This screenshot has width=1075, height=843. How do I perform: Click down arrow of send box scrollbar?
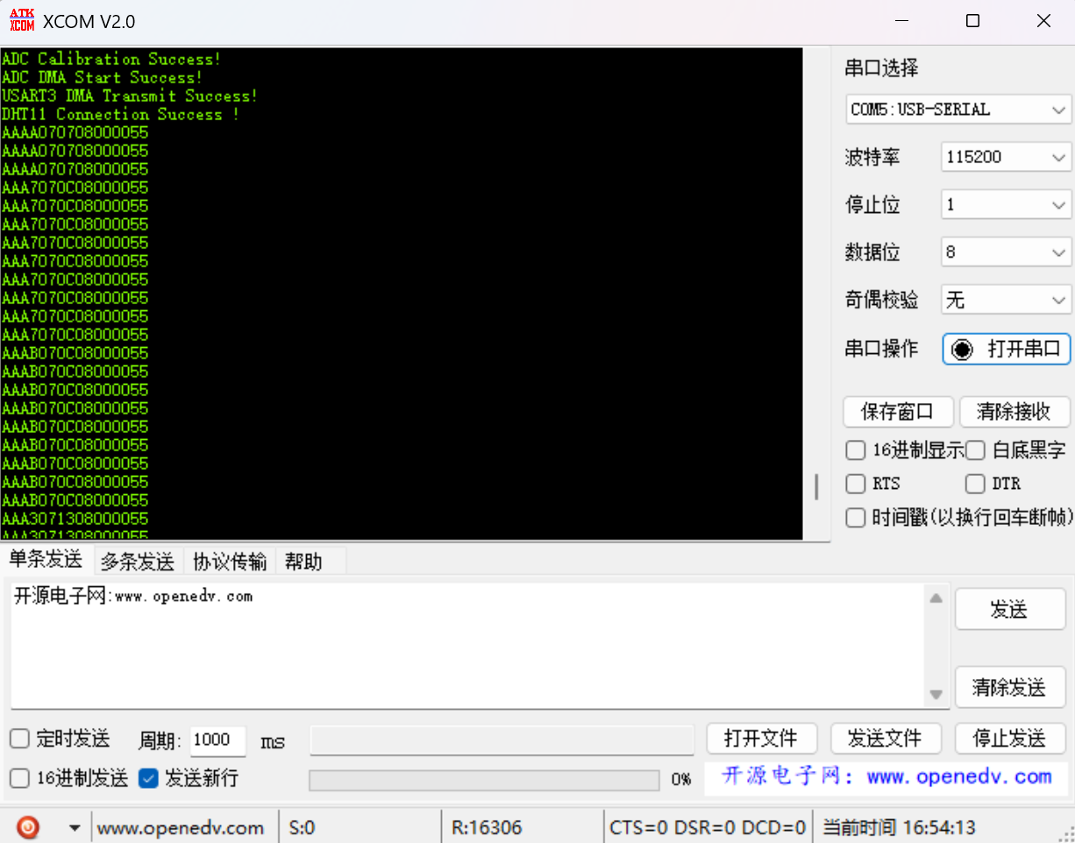pos(936,695)
